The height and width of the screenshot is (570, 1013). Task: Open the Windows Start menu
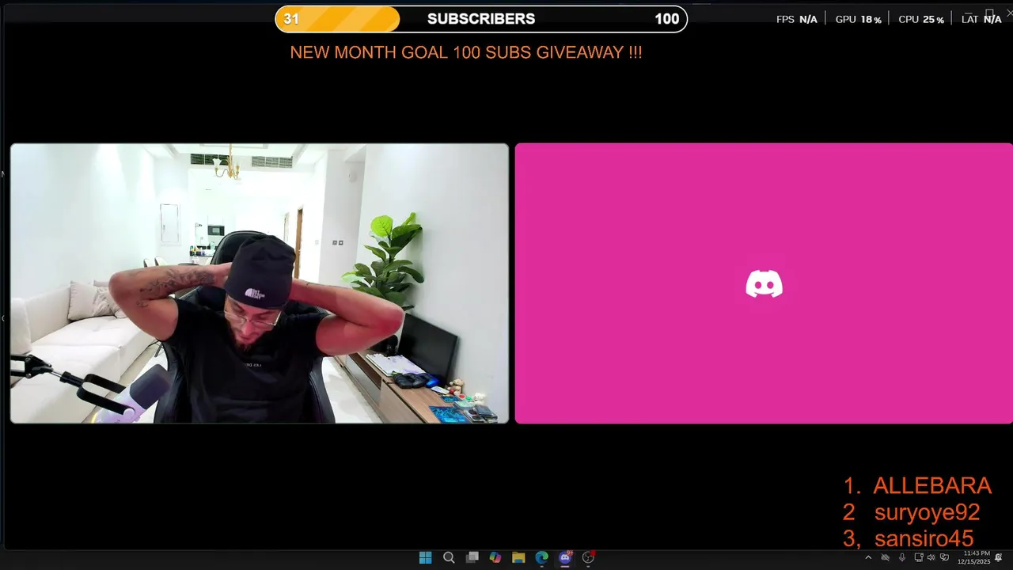pyautogui.click(x=425, y=557)
